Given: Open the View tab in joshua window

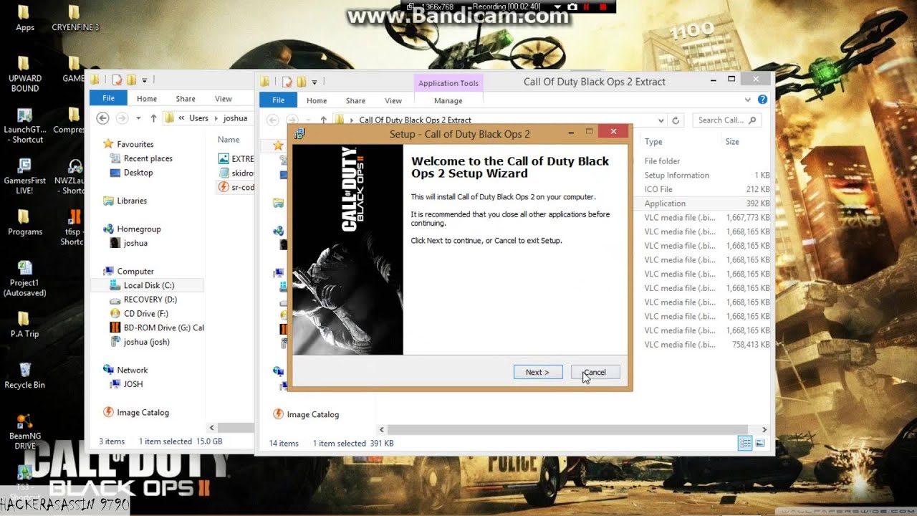Looking at the screenshot, I should [x=224, y=99].
